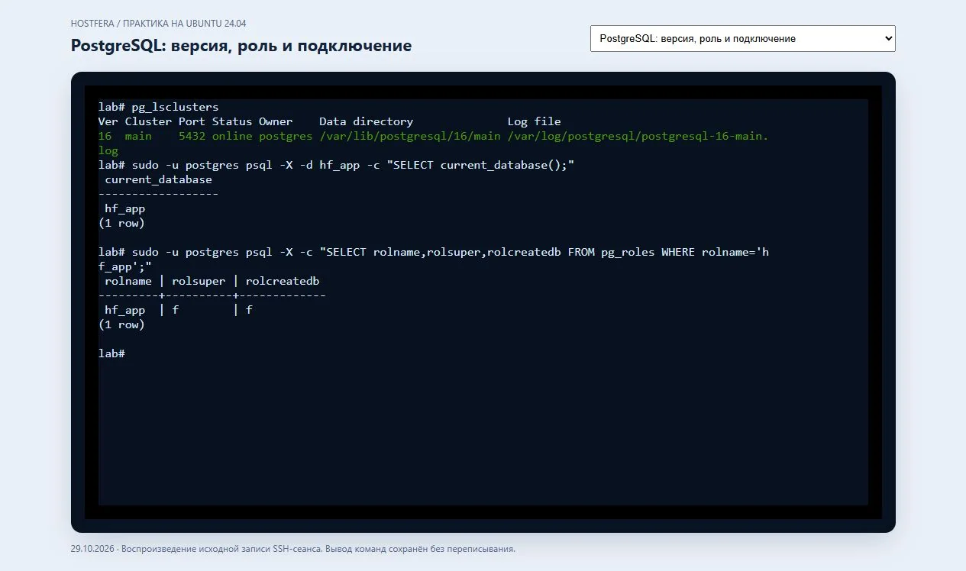Click the "hf_app | f | f" result row
This screenshot has height=571, width=966.
coord(179,310)
